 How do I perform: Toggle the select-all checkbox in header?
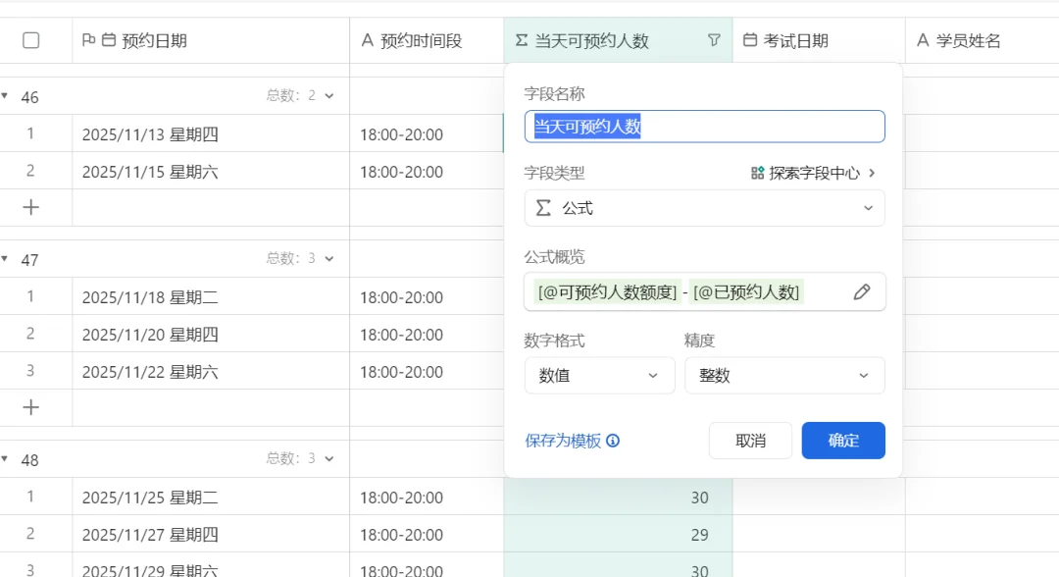(31, 40)
